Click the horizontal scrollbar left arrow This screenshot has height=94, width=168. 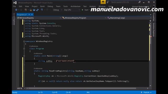27,88
